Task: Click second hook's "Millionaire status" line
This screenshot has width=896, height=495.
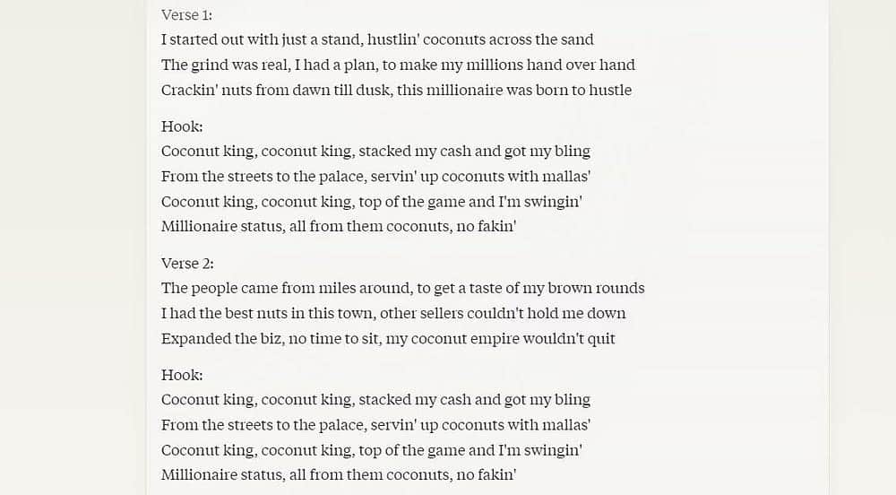Action: click(339, 475)
